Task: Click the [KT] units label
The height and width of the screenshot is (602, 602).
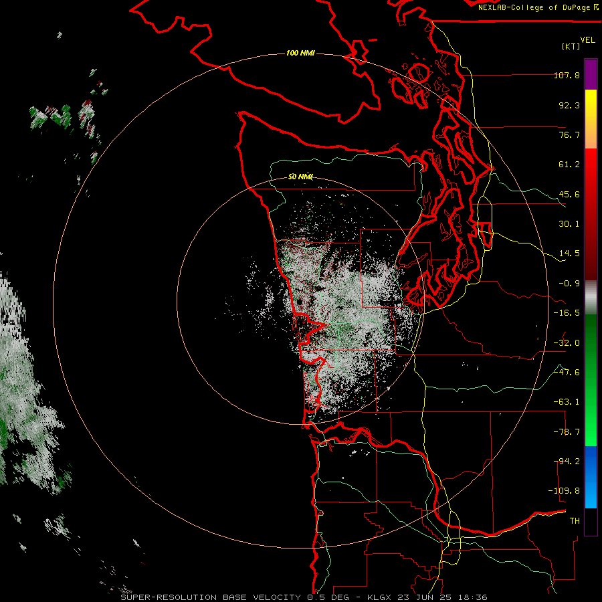Action: point(571,46)
